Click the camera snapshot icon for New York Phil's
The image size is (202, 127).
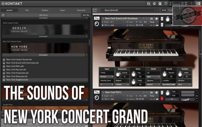pyautogui.click(x=151, y=92)
